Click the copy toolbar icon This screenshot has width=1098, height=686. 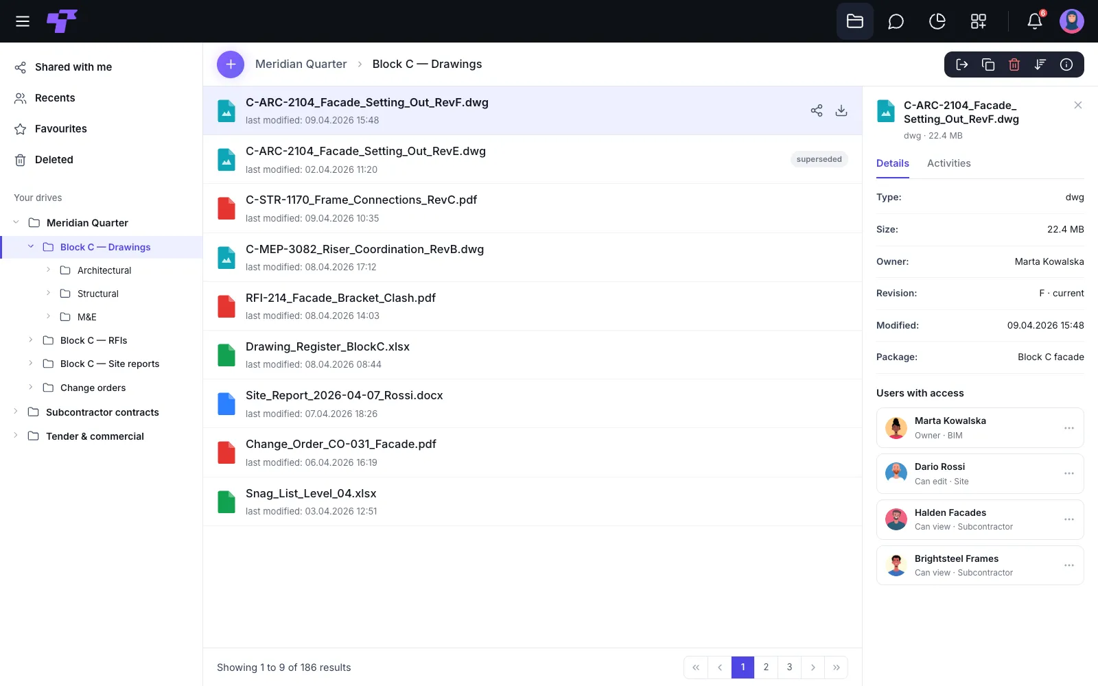988,64
